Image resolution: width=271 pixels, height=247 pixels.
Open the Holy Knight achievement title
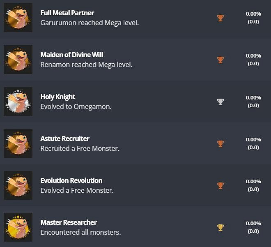58,97
